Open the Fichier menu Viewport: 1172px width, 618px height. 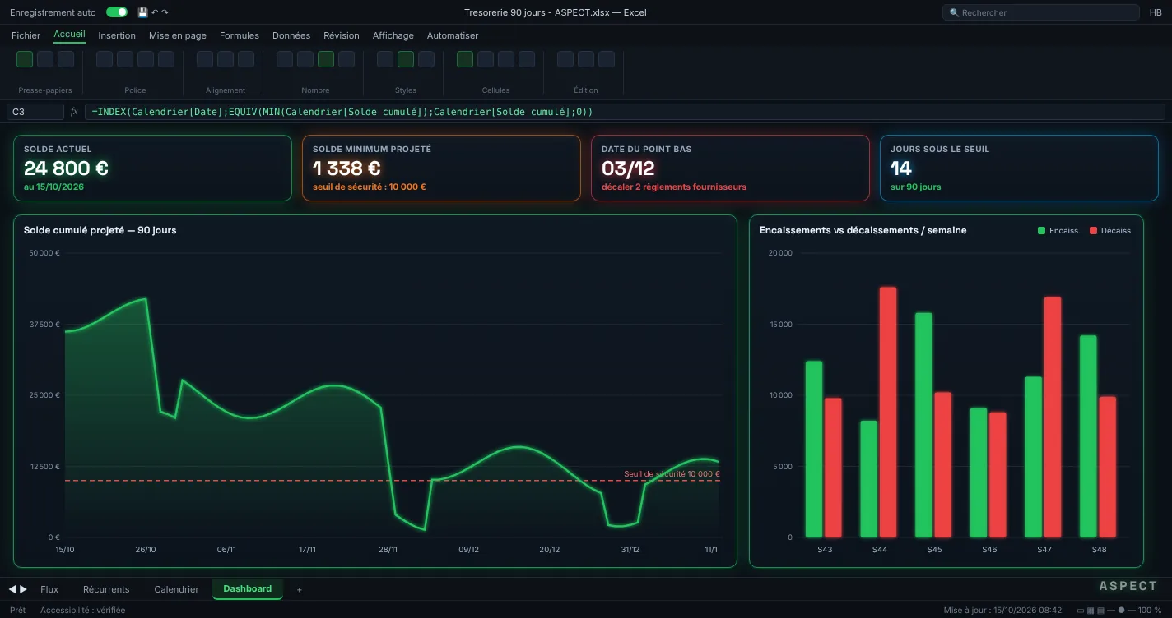tap(26, 35)
